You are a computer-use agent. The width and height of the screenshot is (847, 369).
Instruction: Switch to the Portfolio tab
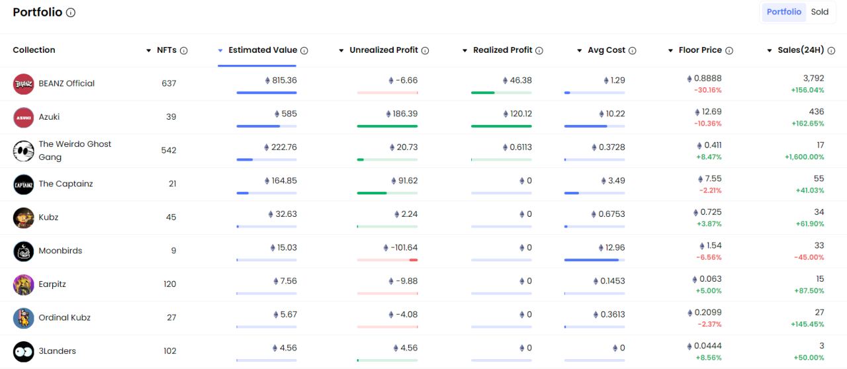[x=784, y=12]
